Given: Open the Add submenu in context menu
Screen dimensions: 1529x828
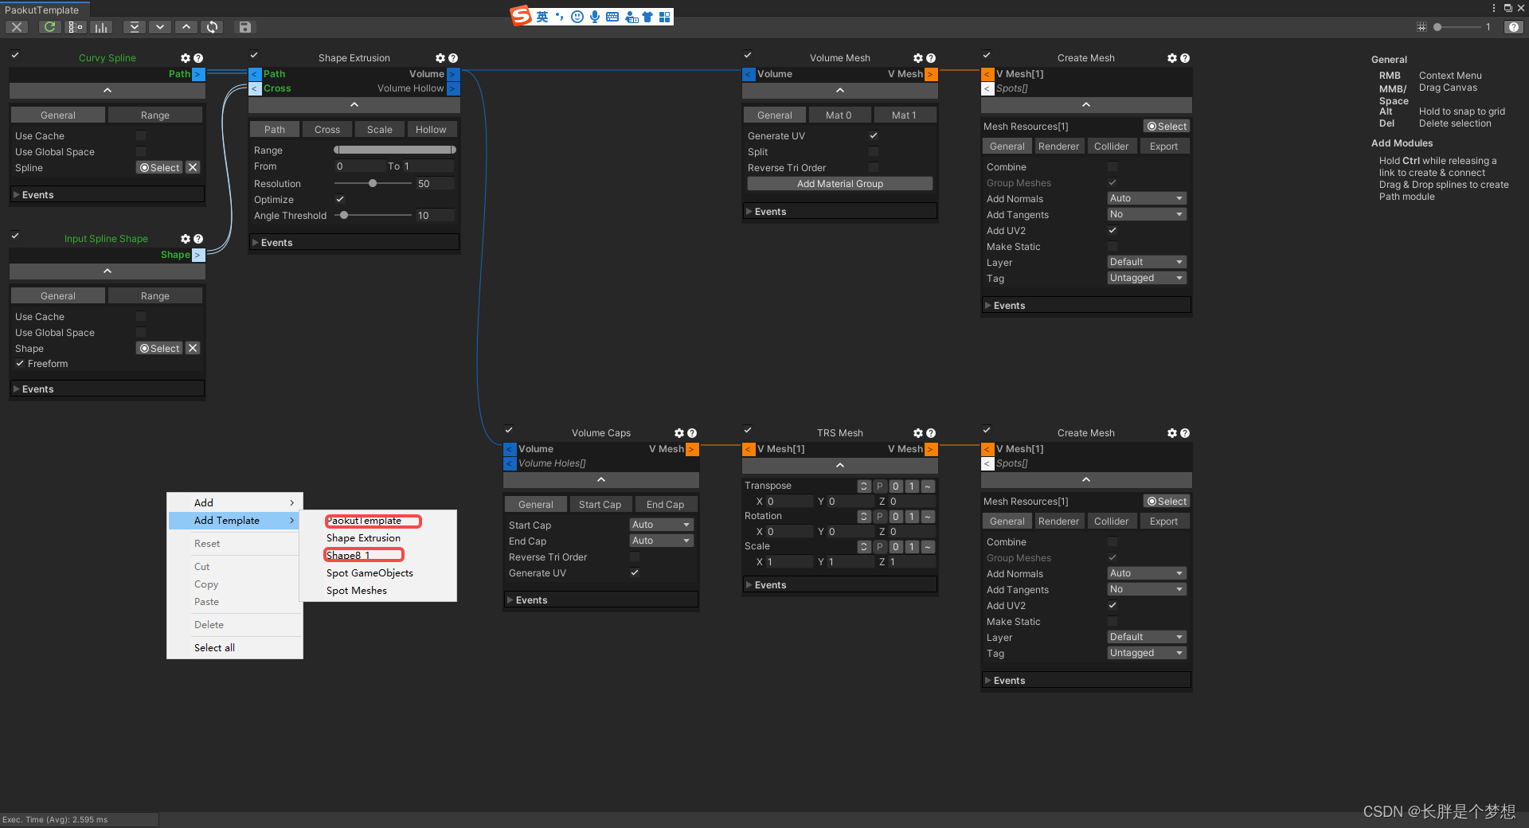Looking at the screenshot, I should (235, 502).
